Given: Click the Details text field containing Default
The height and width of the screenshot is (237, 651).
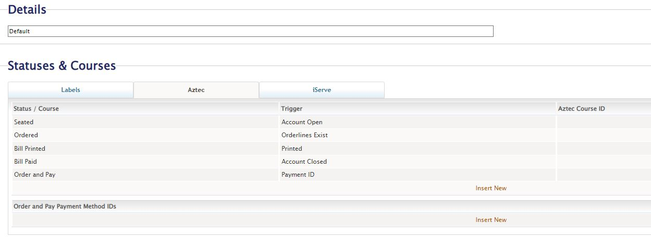Looking at the screenshot, I should point(250,31).
